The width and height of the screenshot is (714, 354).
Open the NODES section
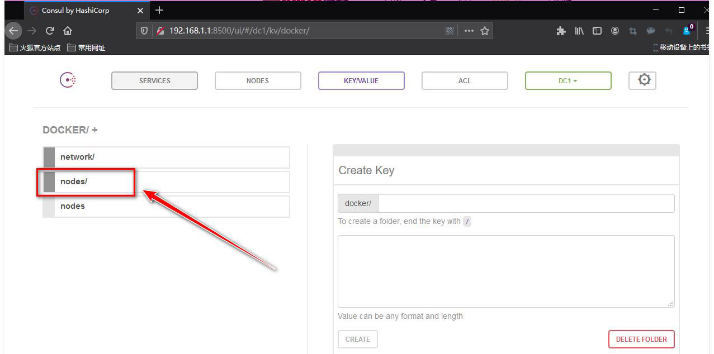point(258,80)
